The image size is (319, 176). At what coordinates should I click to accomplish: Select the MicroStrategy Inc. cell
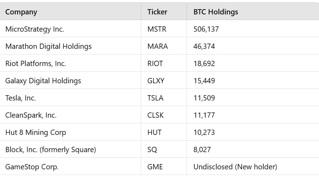(x=35, y=29)
